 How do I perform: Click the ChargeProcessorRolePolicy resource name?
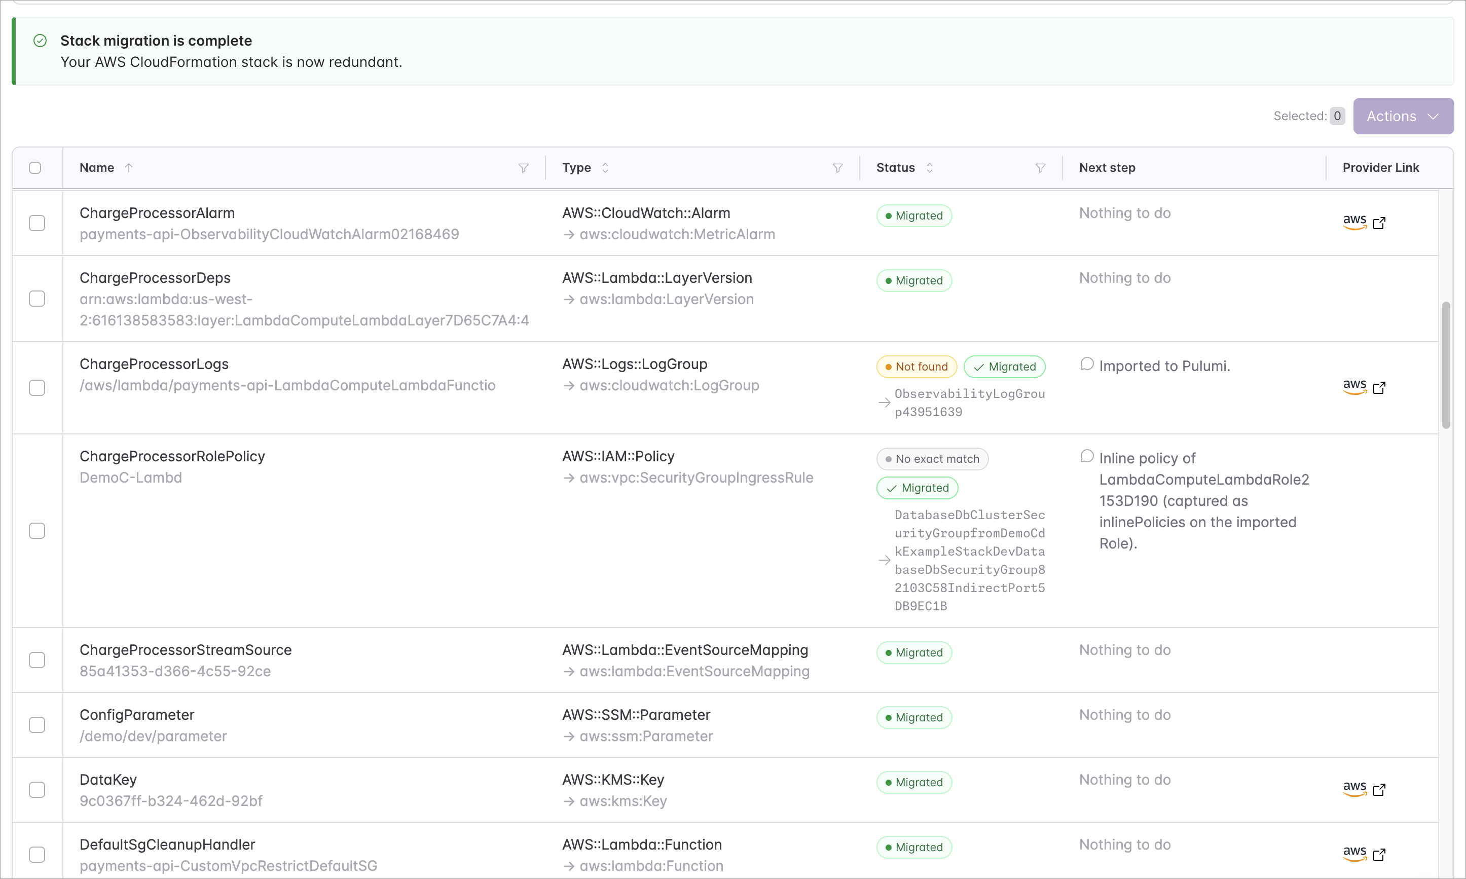(172, 456)
